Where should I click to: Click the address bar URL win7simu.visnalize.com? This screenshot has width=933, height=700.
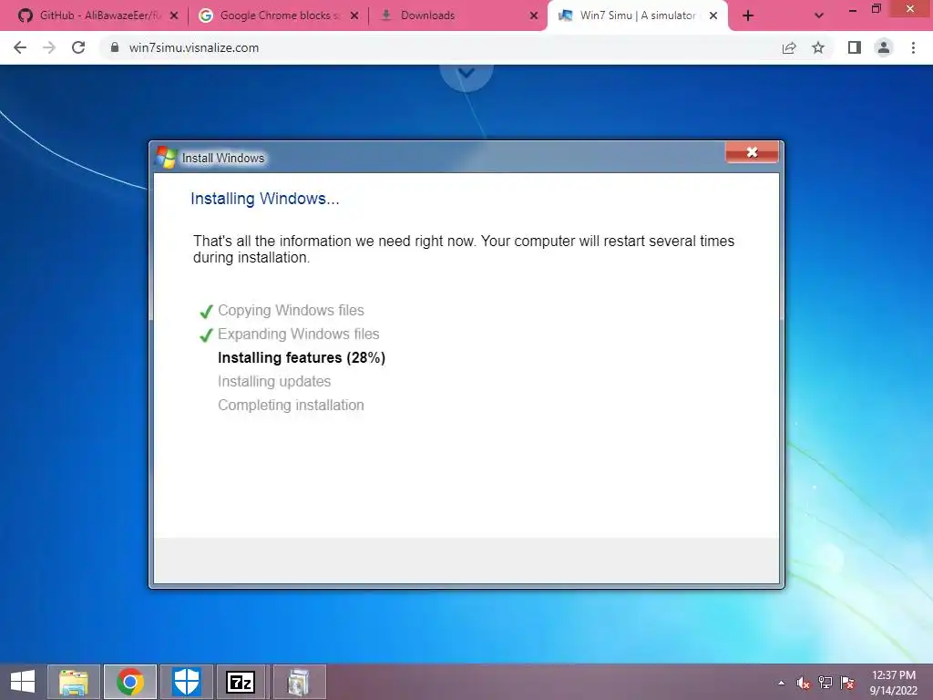(x=194, y=47)
